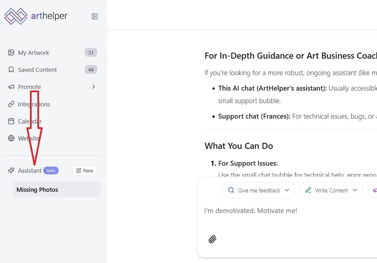This screenshot has width=377, height=263.
Task: Open the Assistant section
Action: (x=30, y=171)
